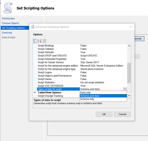Click the Categorized view icon in Options toolbar

(35, 41)
